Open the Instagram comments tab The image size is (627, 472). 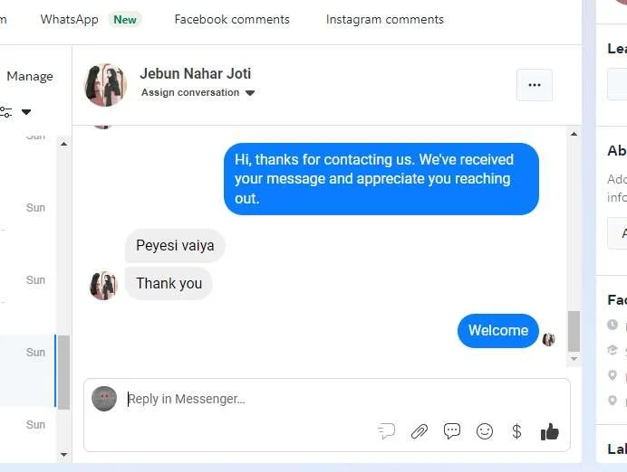(385, 19)
